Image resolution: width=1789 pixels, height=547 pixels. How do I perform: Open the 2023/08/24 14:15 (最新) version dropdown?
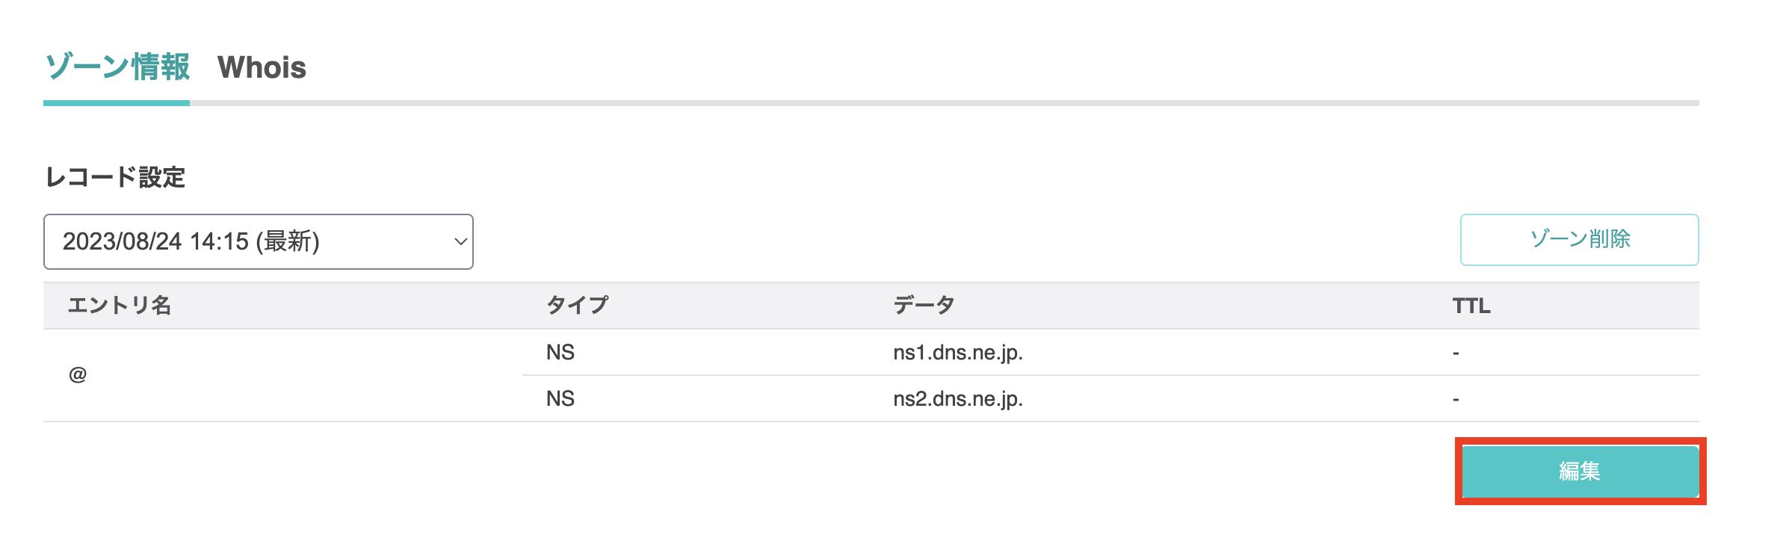tap(257, 241)
